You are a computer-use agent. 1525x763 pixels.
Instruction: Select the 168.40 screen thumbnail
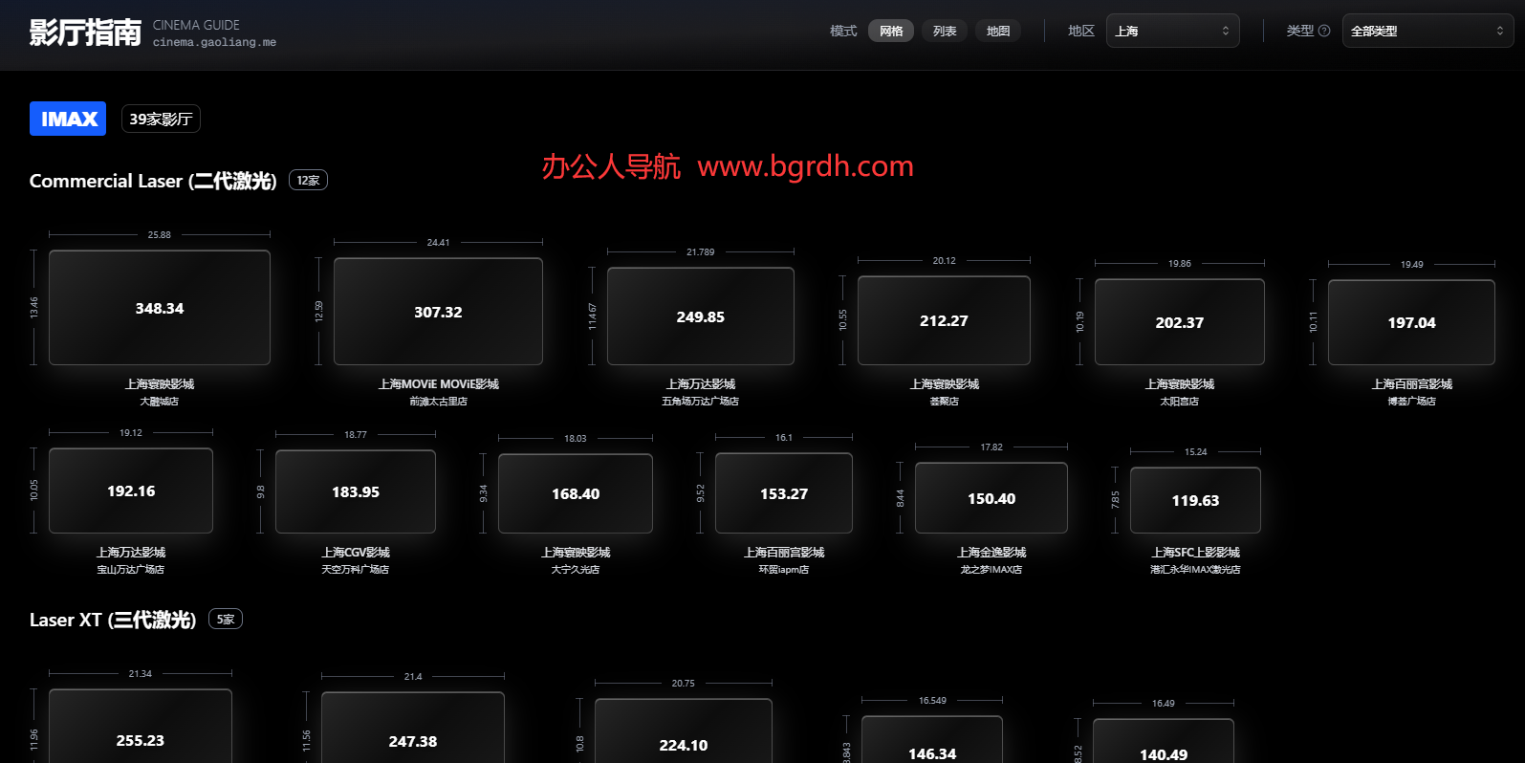576,493
